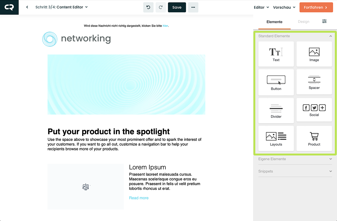The image size is (337, 221).
Task: Select the Text element tile
Action: pos(276,54)
